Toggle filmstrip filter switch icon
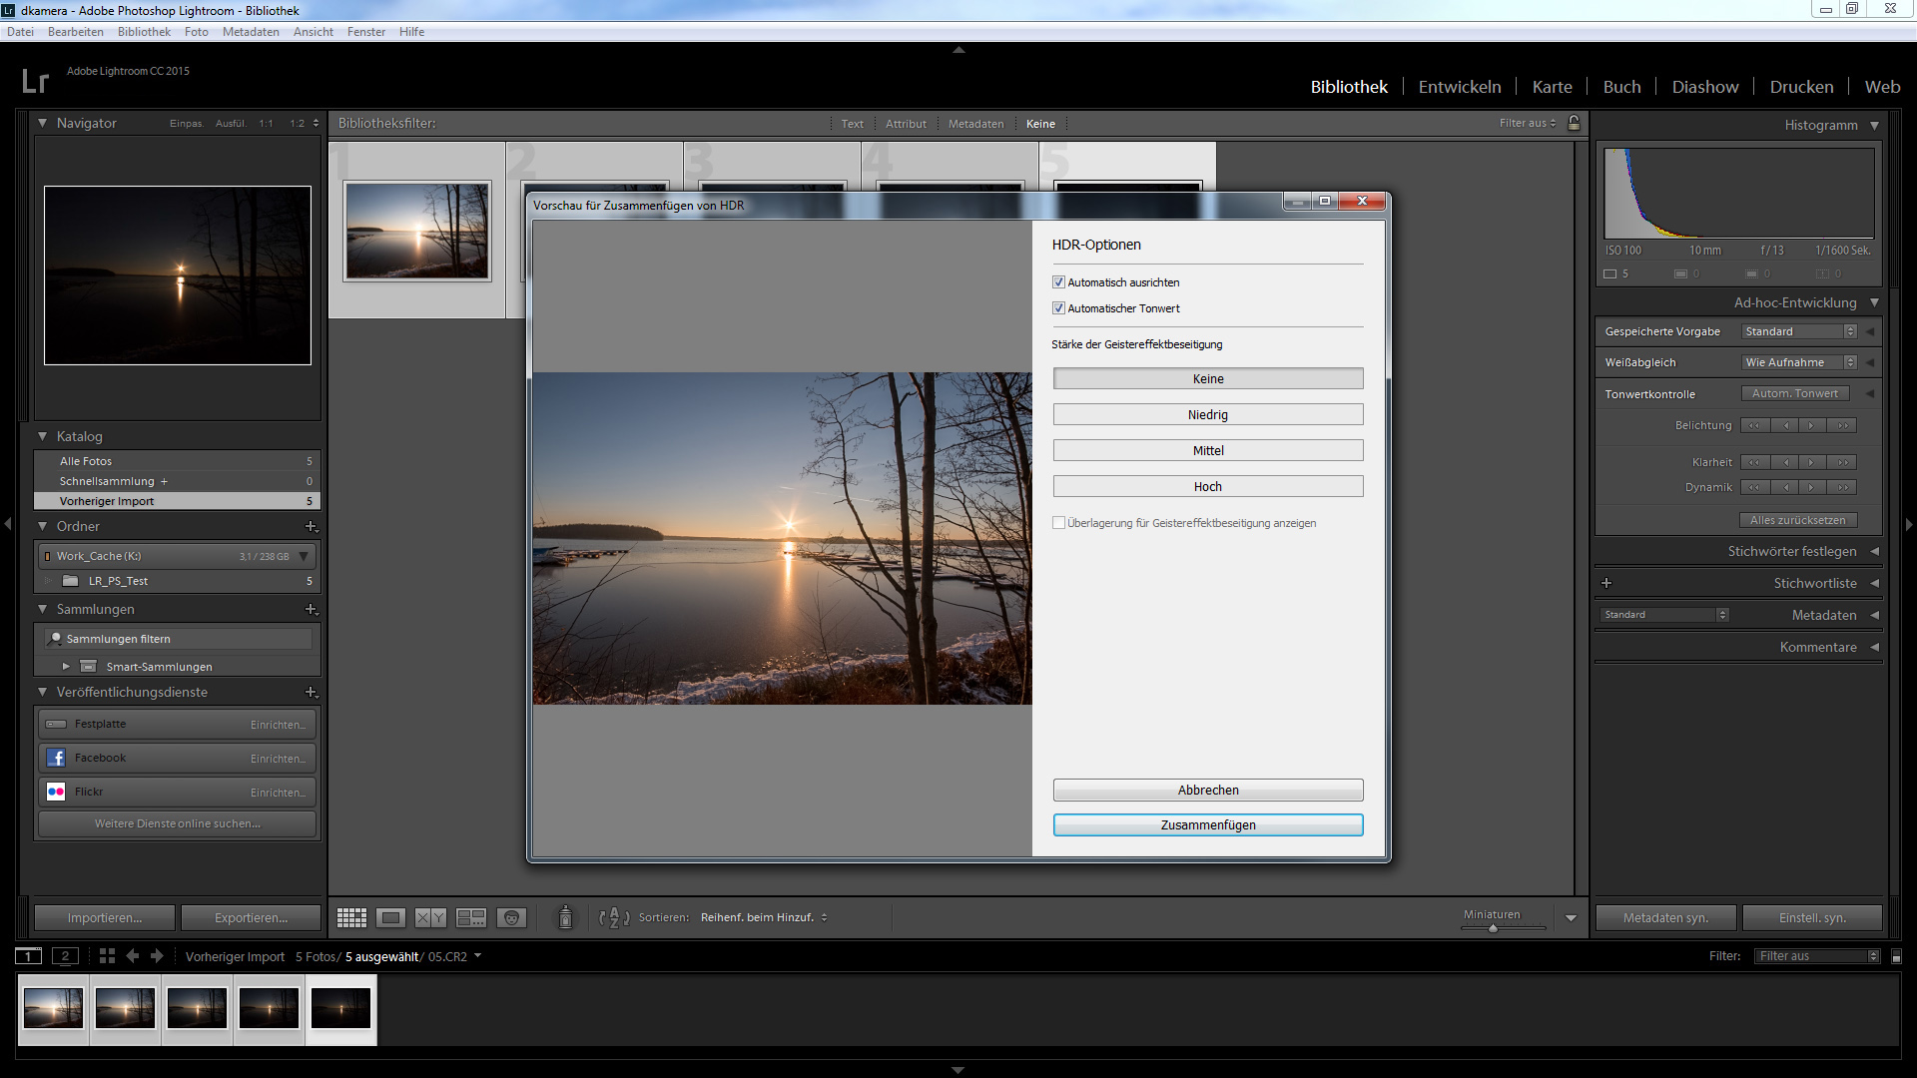This screenshot has height=1078, width=1917. [x=1896, y=956]
